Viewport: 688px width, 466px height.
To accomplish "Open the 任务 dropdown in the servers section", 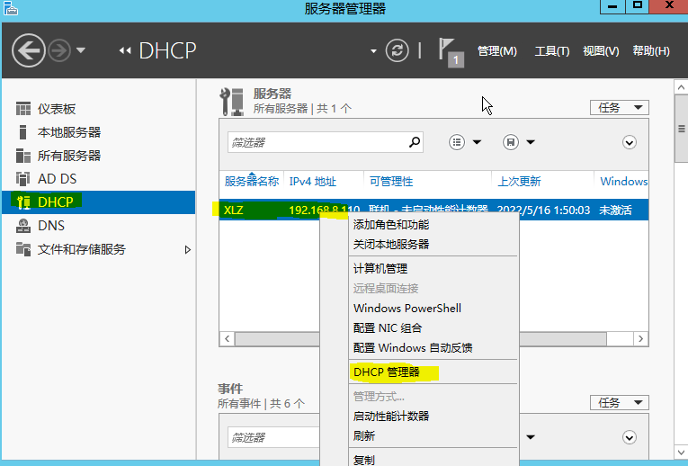I will (x=619, y=108).
